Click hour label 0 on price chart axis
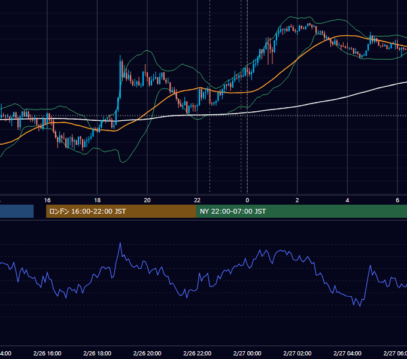 247,200
